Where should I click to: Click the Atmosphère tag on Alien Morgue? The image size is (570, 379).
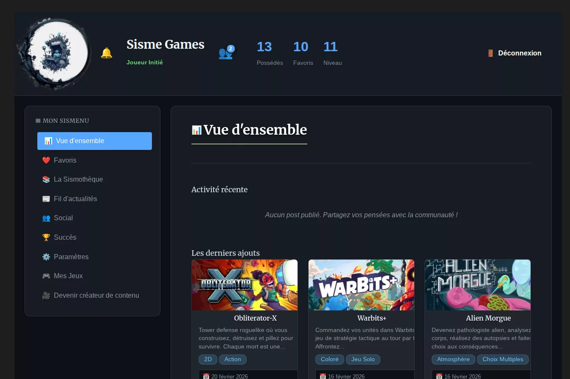pyautogui.click(x=453, y=359)
